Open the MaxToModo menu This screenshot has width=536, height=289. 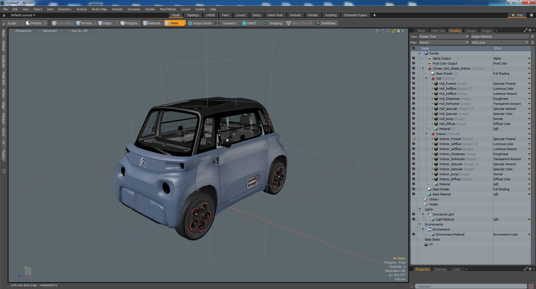point(168,9)
